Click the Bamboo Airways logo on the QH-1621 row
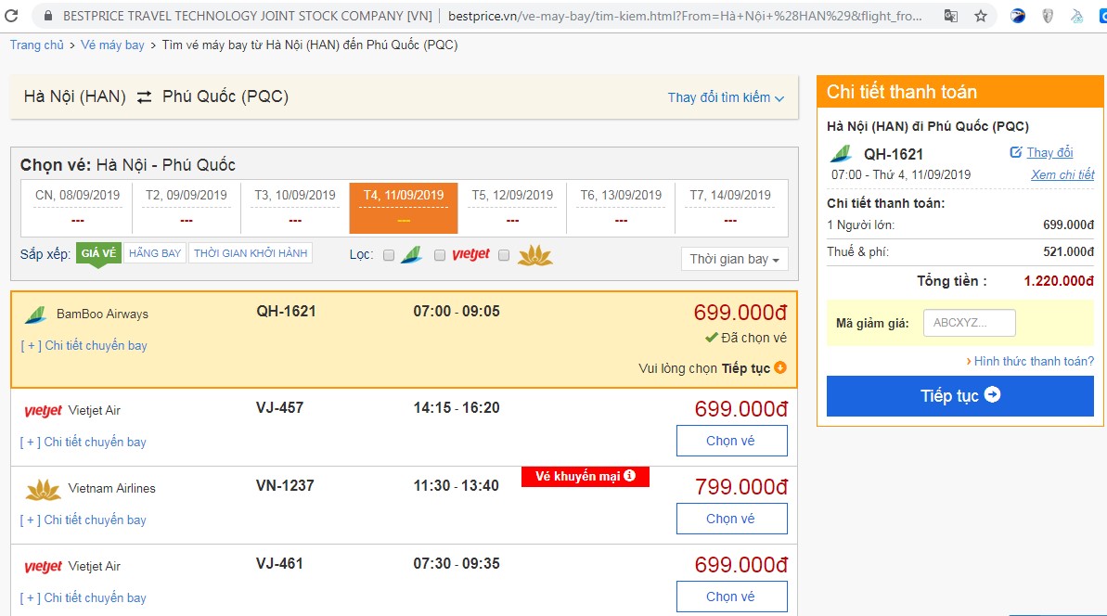This screenshot has width=1107, height=616. (35, 314)
